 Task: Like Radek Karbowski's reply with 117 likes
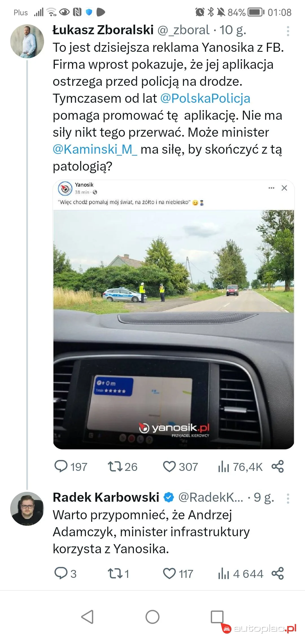point(169,573)
